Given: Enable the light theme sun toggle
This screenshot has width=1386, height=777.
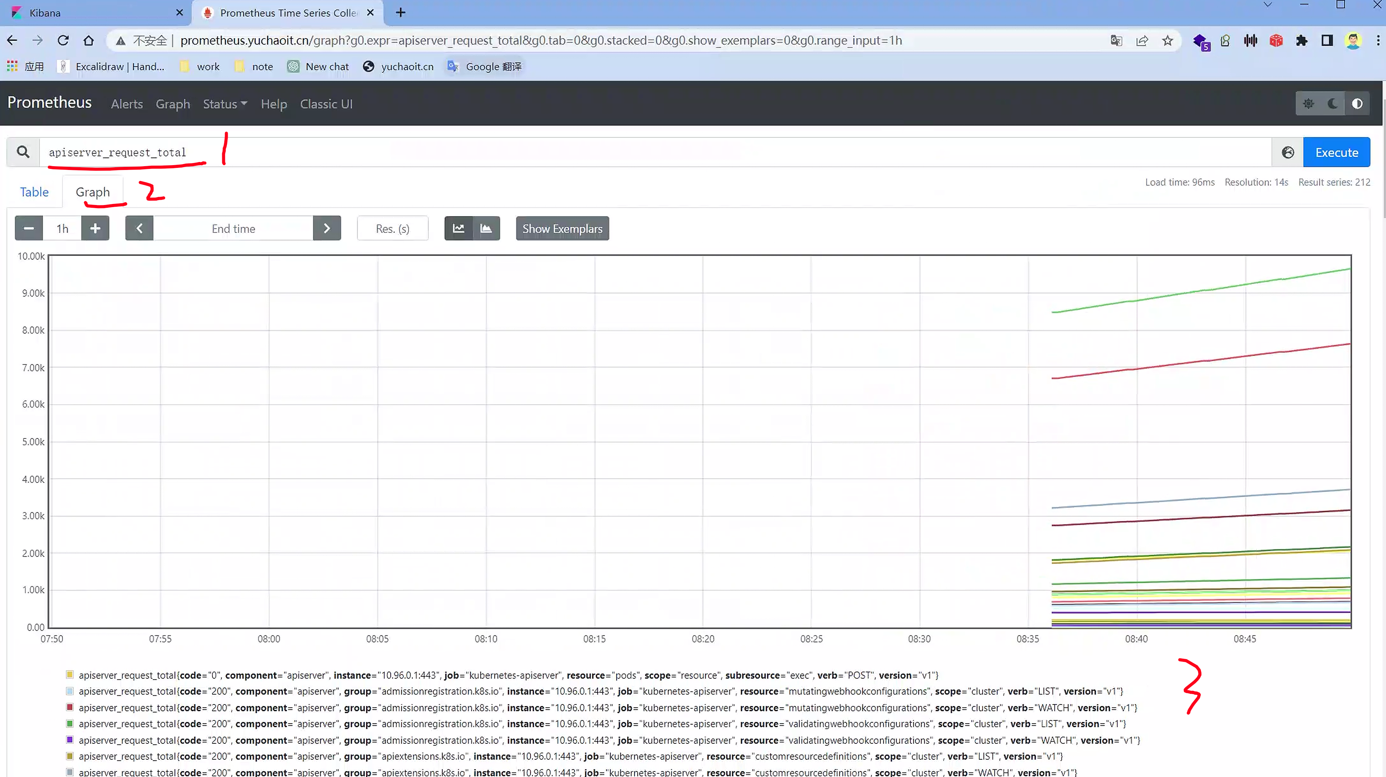Looking at the screenshot, I should click(x=1309, y=104).
